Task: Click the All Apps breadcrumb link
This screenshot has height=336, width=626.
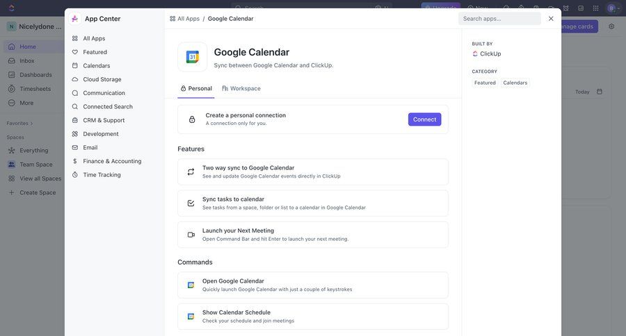Action: point(184,19)
